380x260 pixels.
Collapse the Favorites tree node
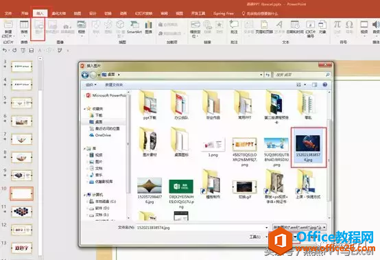(84, 109)
